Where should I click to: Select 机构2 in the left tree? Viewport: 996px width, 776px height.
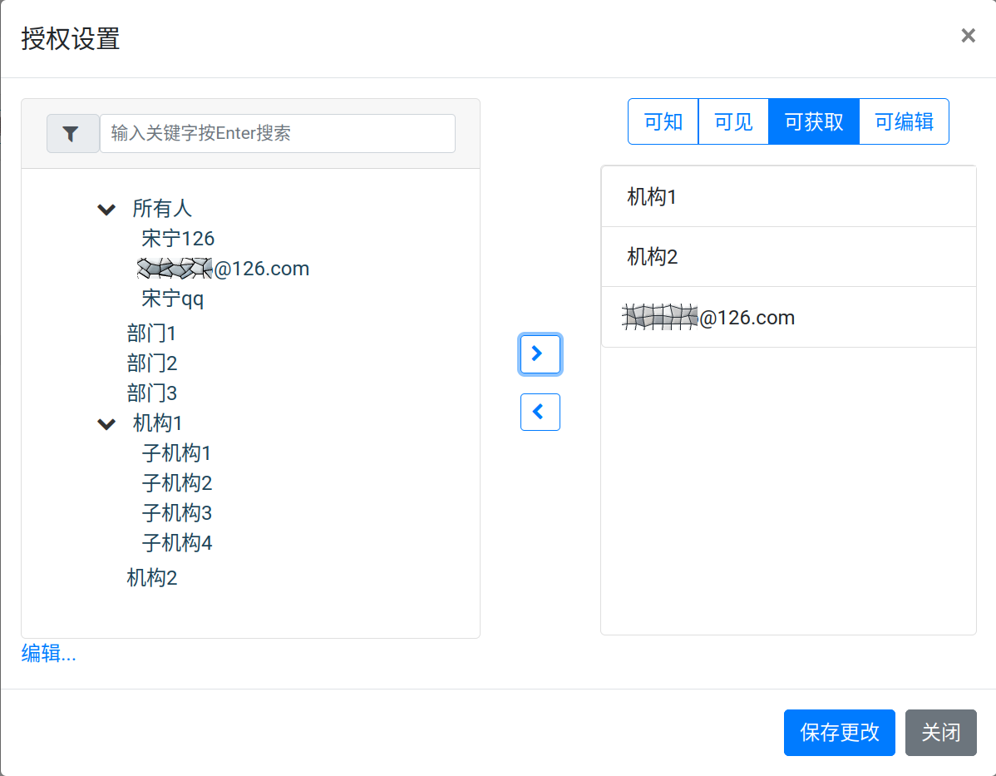coord(151,578)
